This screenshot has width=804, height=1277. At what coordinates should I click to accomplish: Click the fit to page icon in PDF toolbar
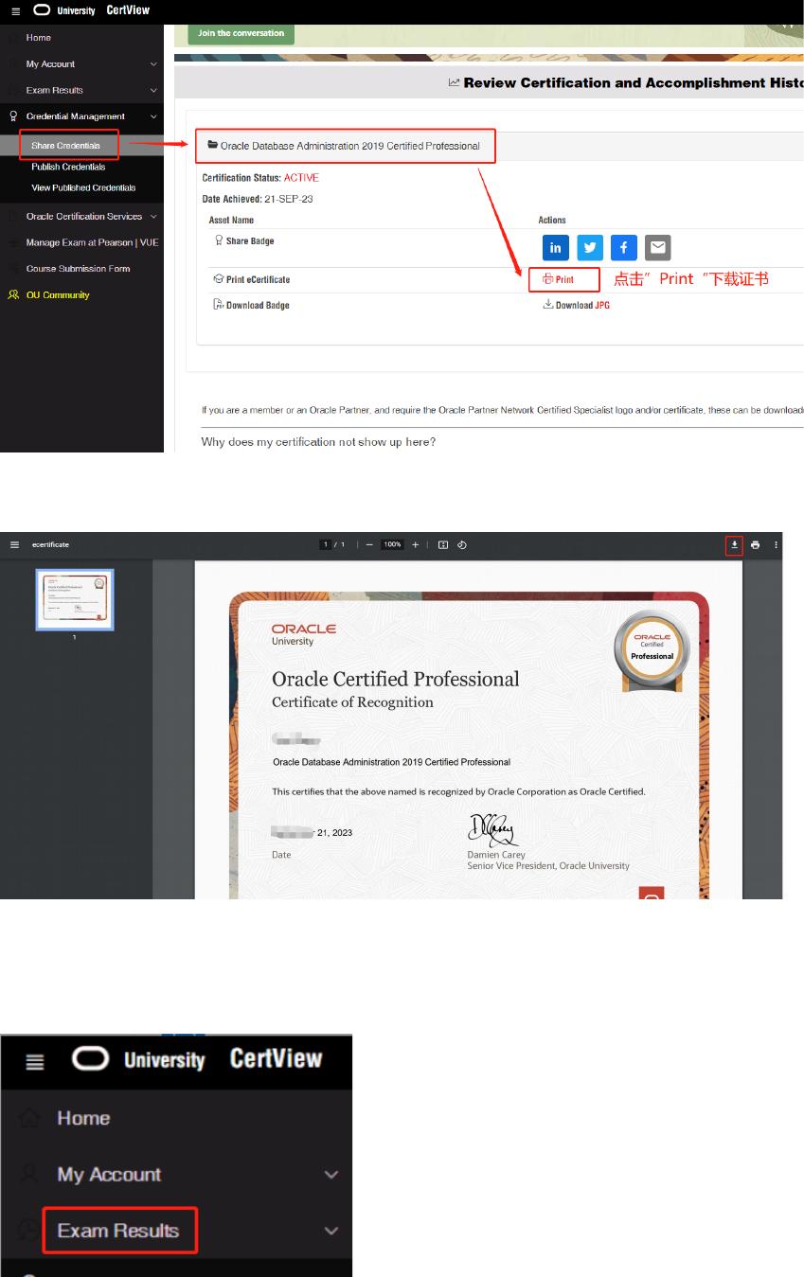(442, 544)
